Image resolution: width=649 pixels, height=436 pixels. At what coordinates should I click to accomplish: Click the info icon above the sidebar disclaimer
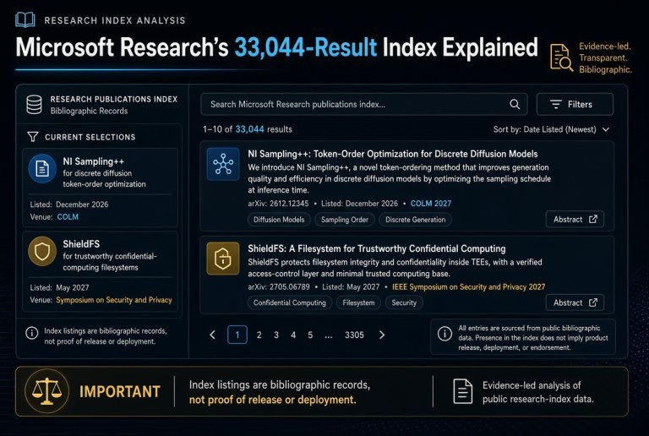pyautogui.click(x=32, y=333)
